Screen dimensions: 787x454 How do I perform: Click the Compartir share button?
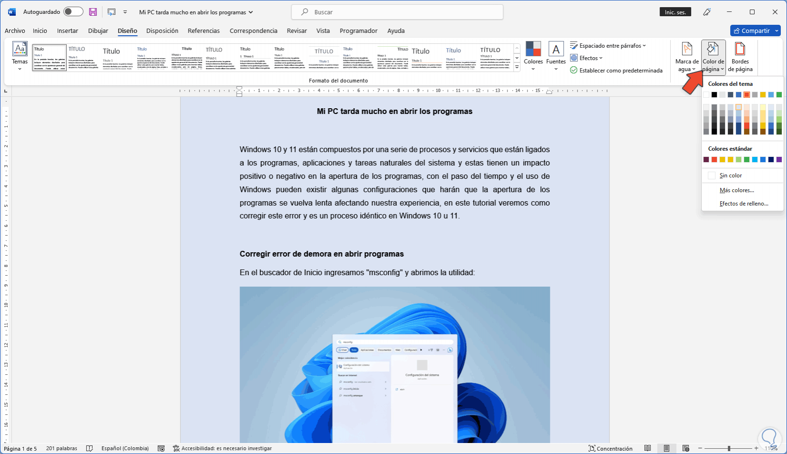[751, 31]
